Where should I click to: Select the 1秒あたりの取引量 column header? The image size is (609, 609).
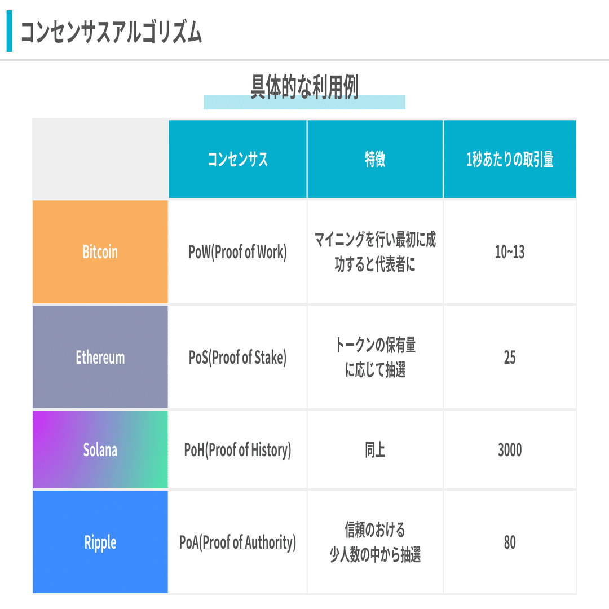click(510, 159)
